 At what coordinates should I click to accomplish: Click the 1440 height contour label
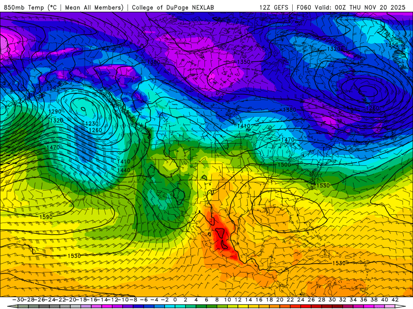[123, 170]
